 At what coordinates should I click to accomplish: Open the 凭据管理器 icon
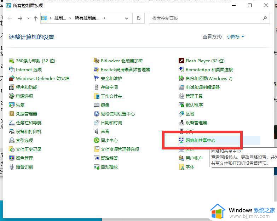[11, 114]
